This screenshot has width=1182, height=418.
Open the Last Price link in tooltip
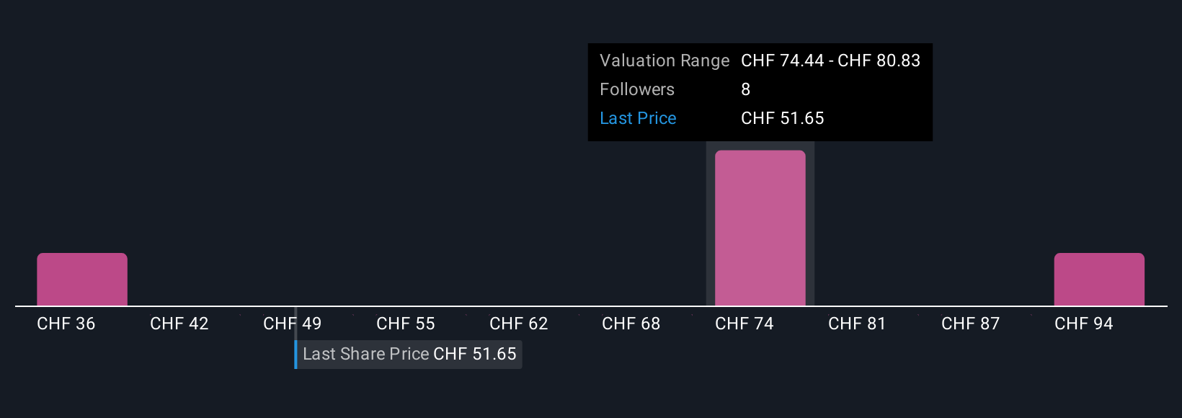[638, 118]
